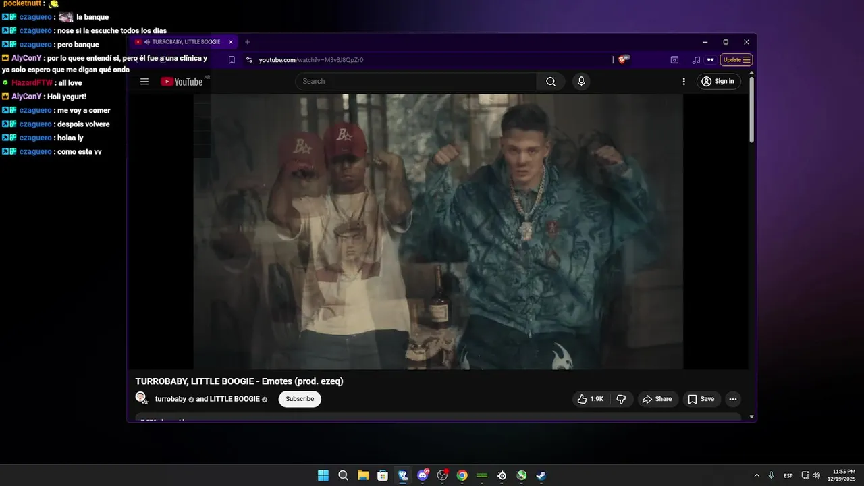Open Google Chrome from taskbar

(x=462, y=475)
